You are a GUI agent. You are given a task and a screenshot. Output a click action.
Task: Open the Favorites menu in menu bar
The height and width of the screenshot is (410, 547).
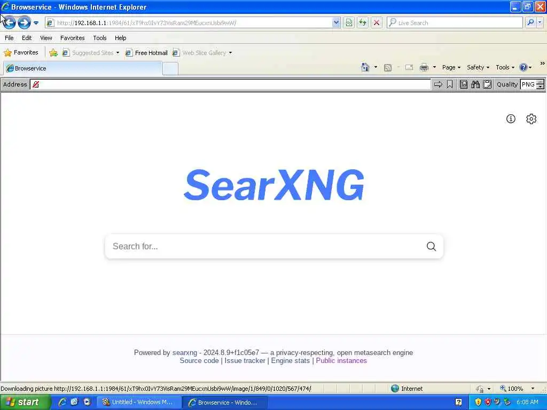(x=73, y=38)
